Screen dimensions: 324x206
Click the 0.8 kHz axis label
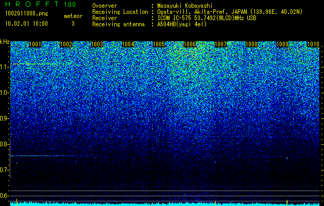(x=5, y=144)
